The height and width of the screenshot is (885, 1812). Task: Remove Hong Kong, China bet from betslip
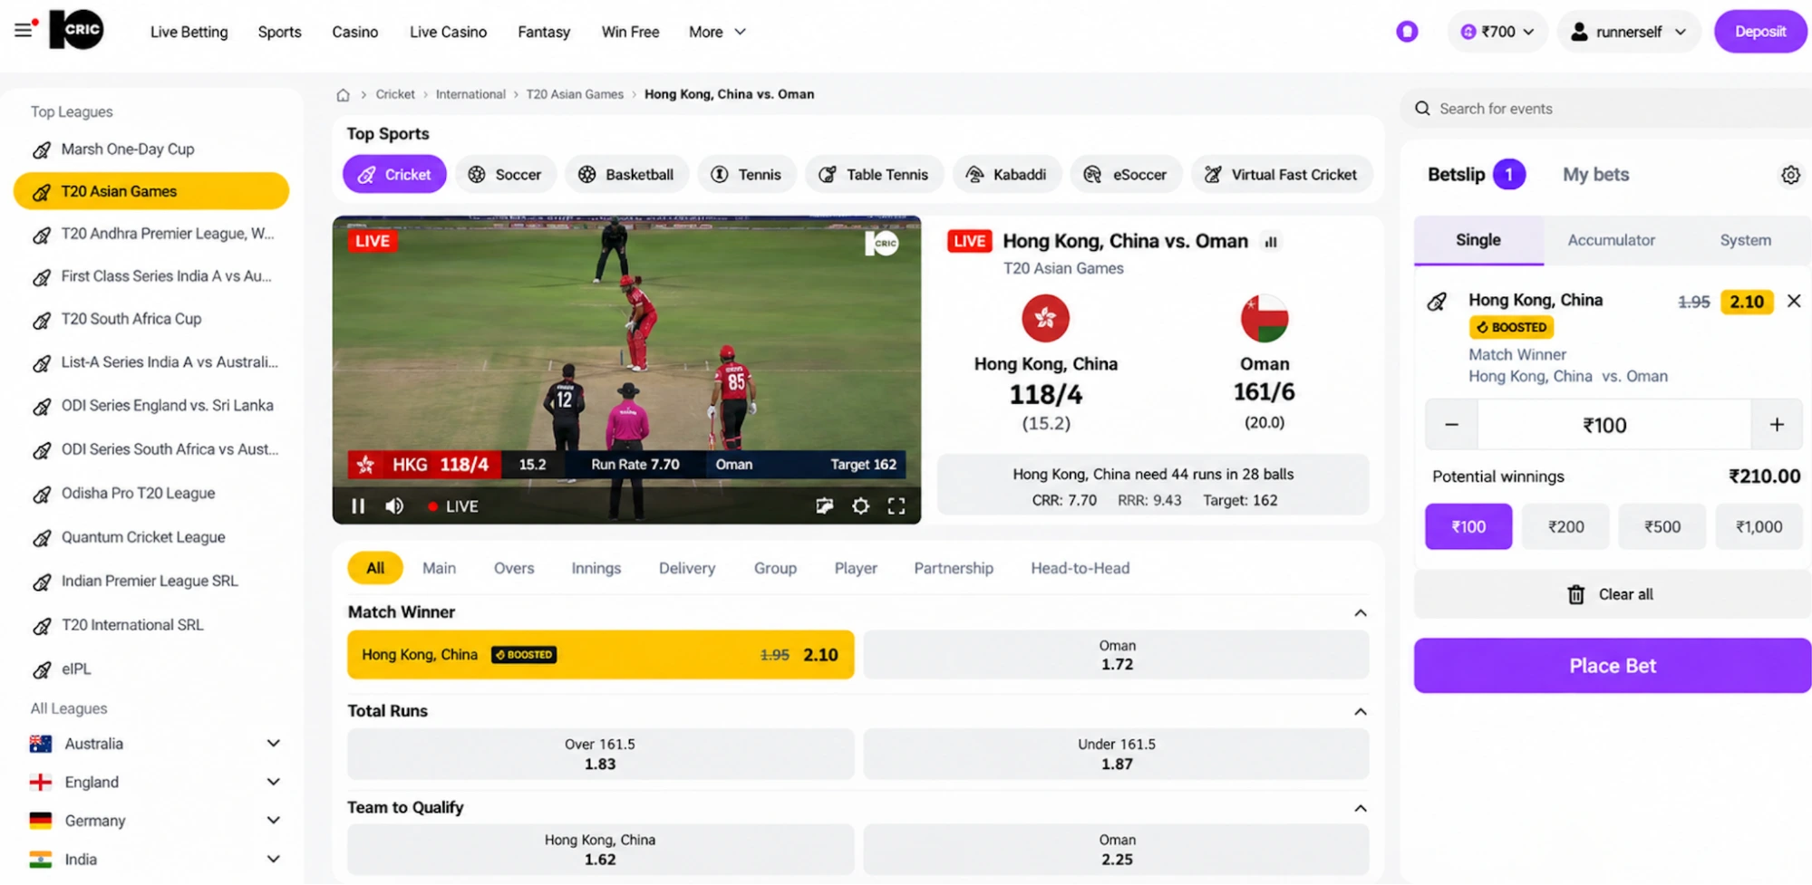(x=1794, y=301)
